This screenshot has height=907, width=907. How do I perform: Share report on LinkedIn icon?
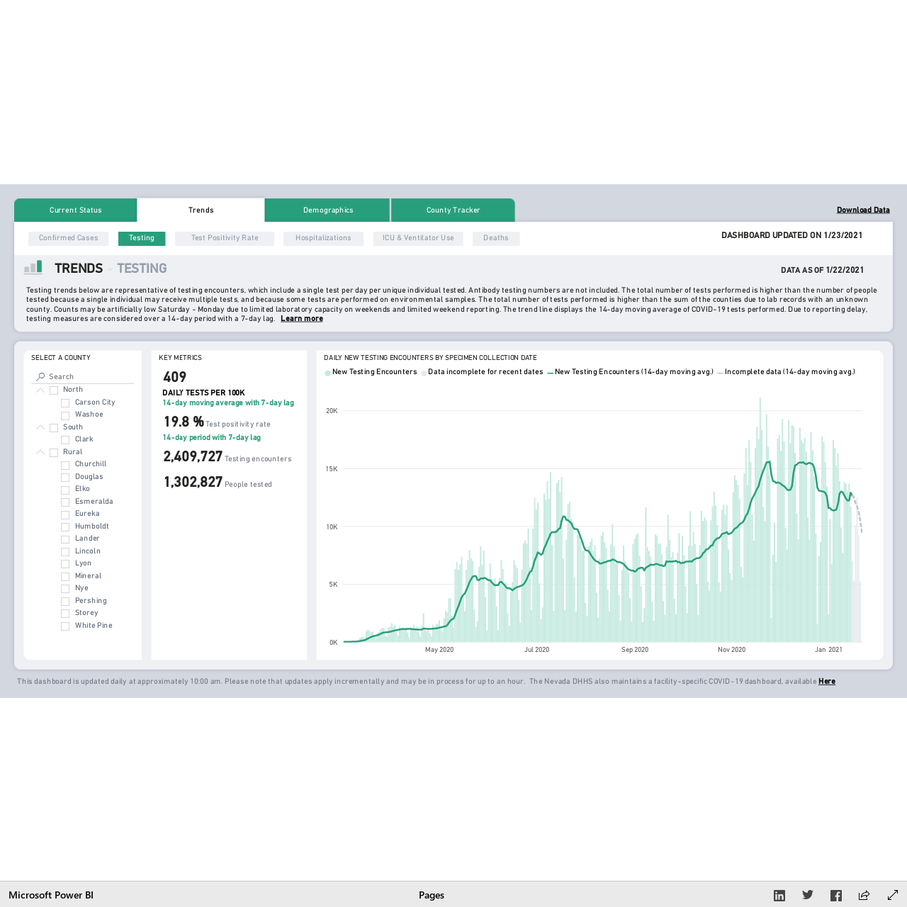tap(779, 896)
